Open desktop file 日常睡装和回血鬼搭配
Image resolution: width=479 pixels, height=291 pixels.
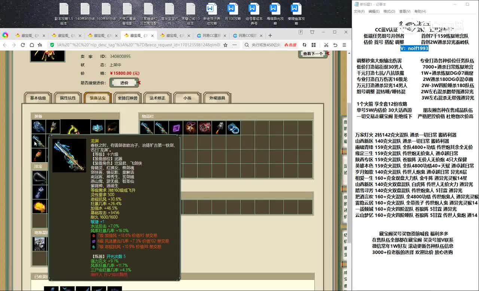click(149, 14)
